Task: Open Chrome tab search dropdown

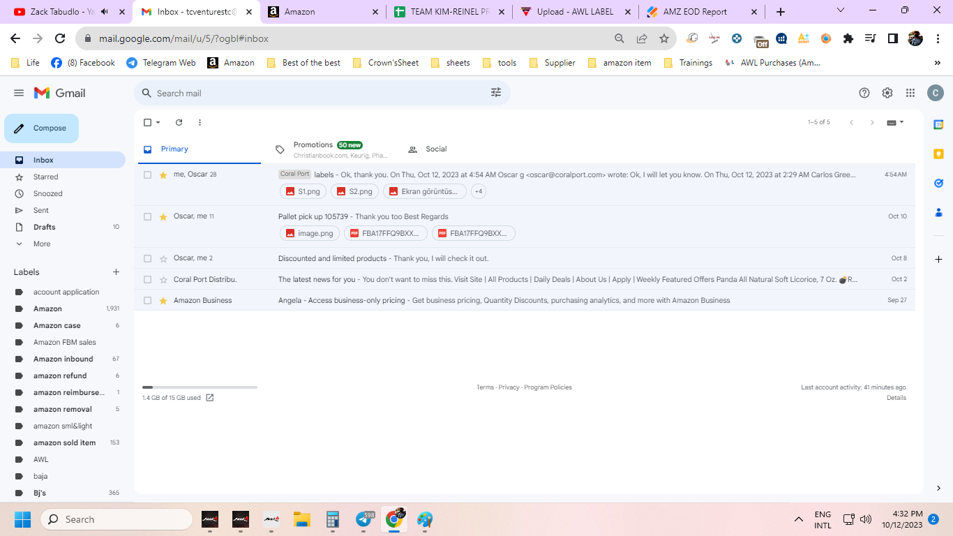Action: click(841, 10)
